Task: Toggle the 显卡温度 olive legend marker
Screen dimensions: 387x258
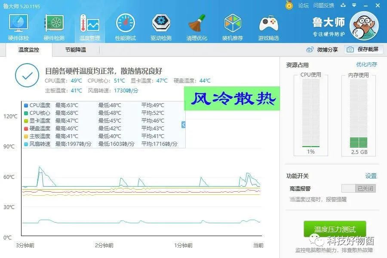Action: click(x=26, y=121)
